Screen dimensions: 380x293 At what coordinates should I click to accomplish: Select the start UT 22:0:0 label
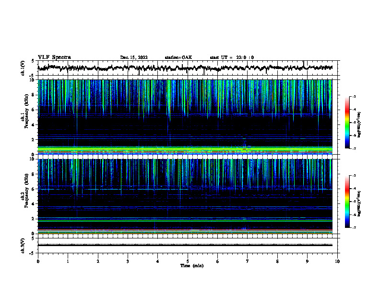(232, 57)
